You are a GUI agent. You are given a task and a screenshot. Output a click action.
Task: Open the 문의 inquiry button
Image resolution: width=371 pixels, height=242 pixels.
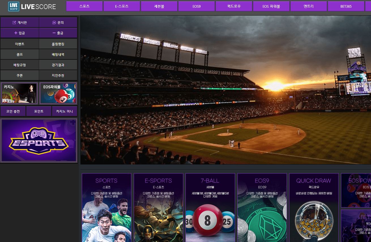tap(58, 22)
